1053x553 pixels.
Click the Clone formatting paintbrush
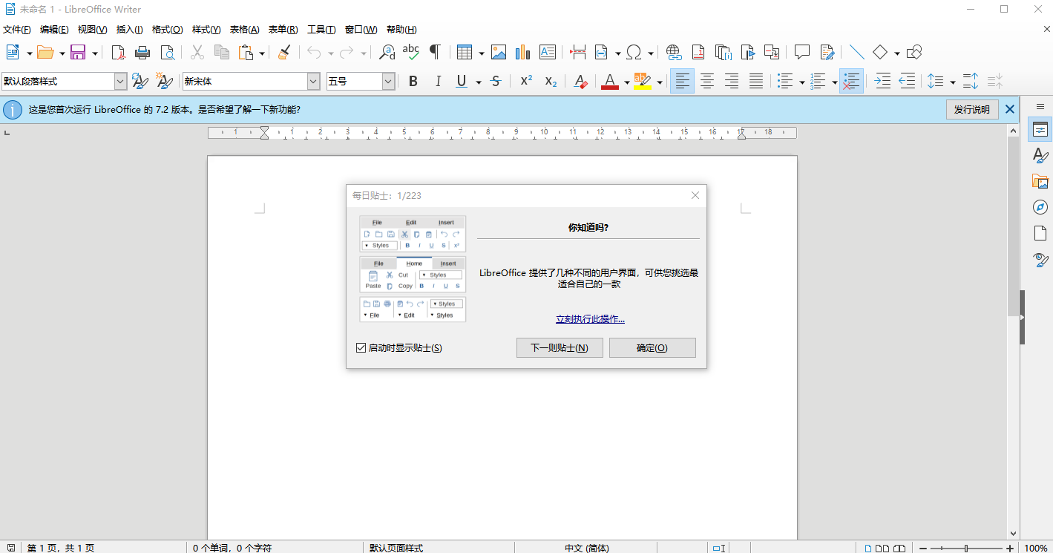[x=283, y=52]
